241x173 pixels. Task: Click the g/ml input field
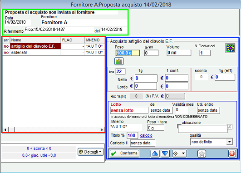(x=151, y=53)
